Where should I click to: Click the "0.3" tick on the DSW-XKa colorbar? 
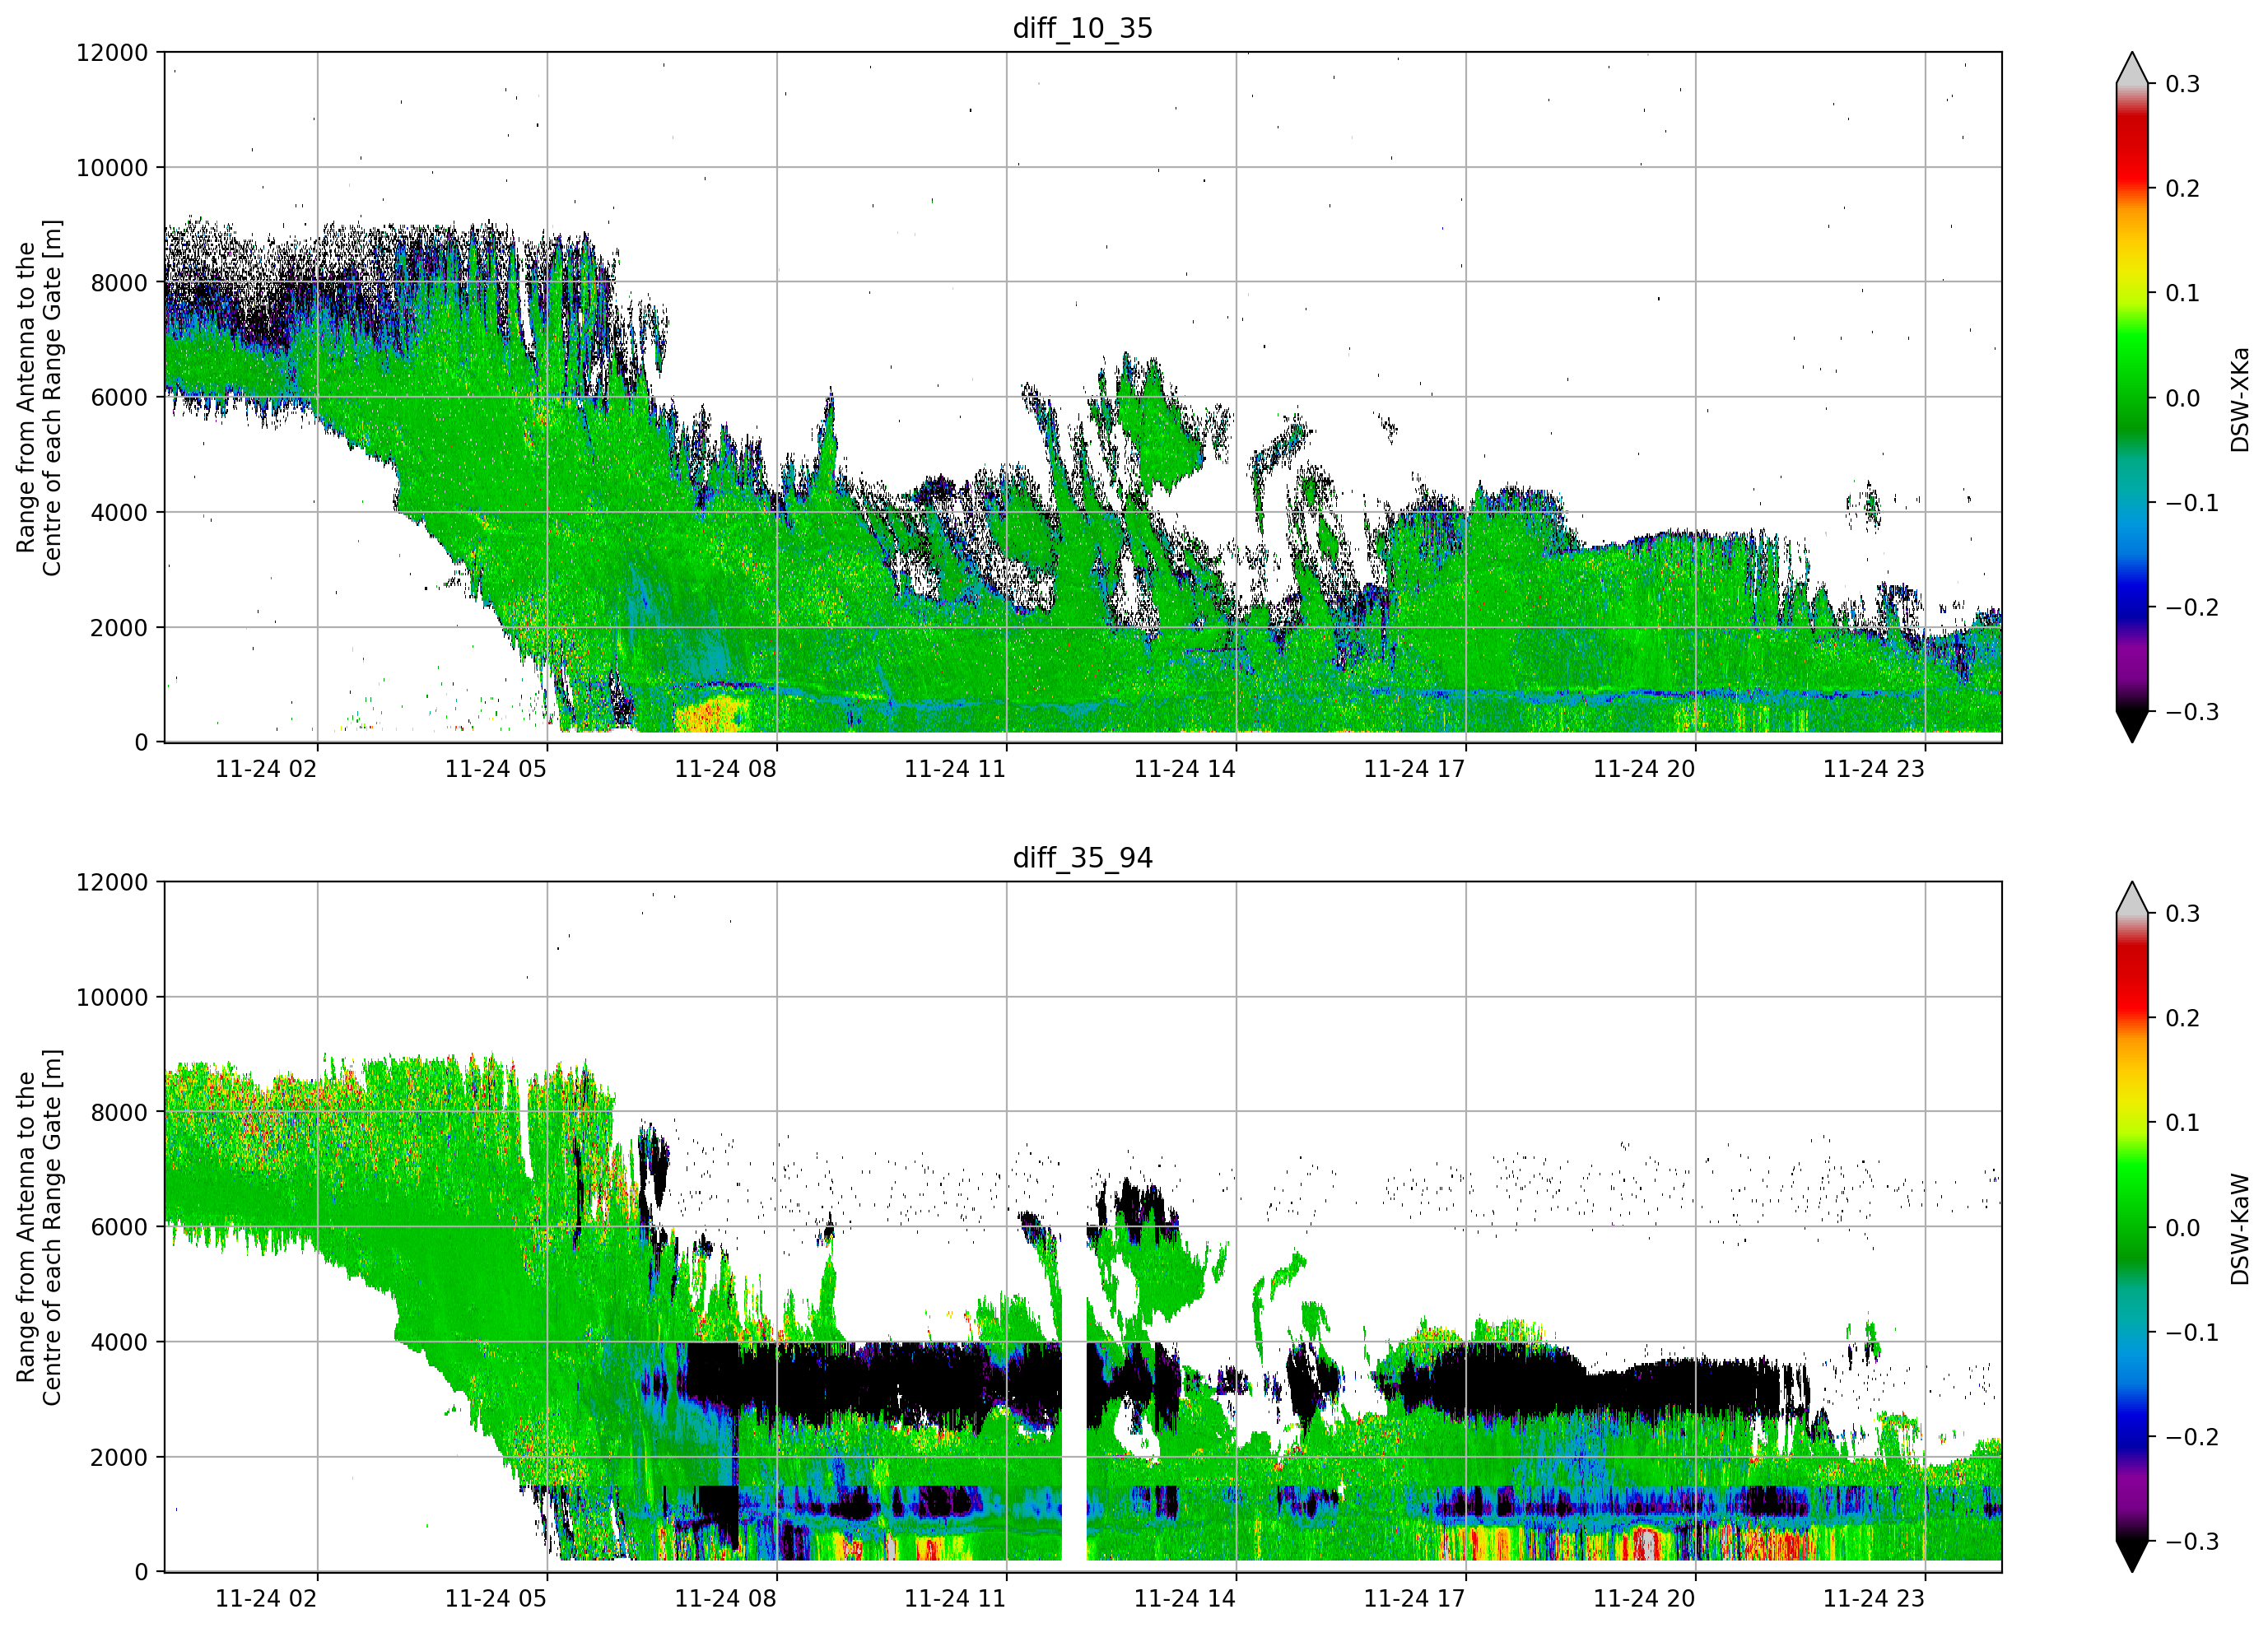[x=2182, y=84]
